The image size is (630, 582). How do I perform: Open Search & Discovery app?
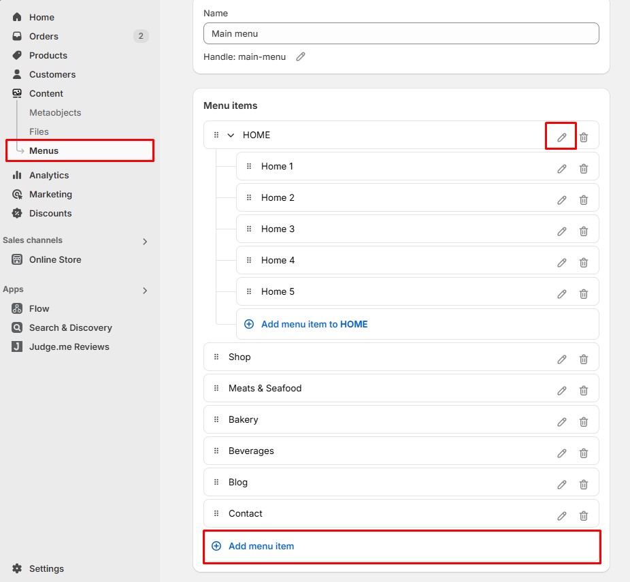click(x=71, y=327)
